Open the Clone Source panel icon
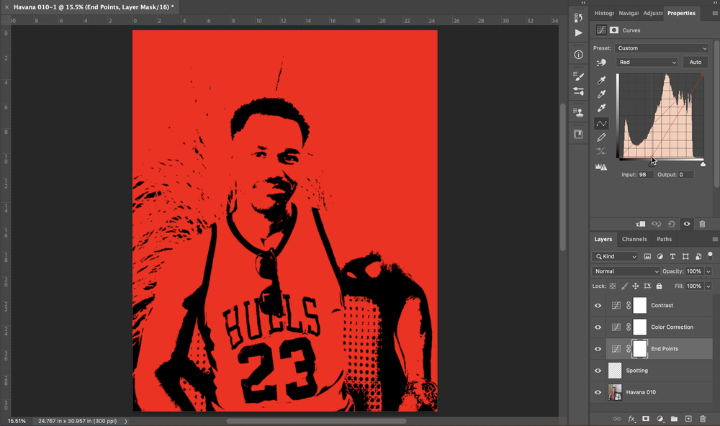The image size is (720, 426). coord(579,112)
